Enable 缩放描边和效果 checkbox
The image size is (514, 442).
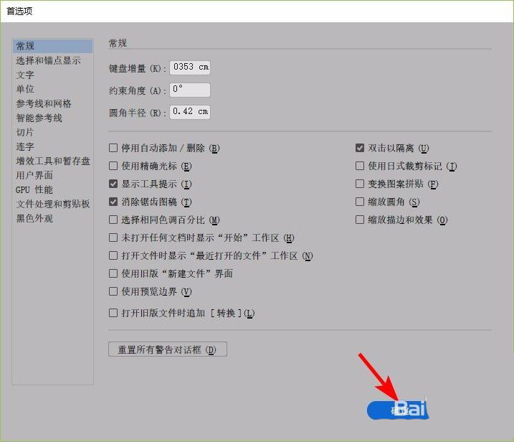pos(360,220)
